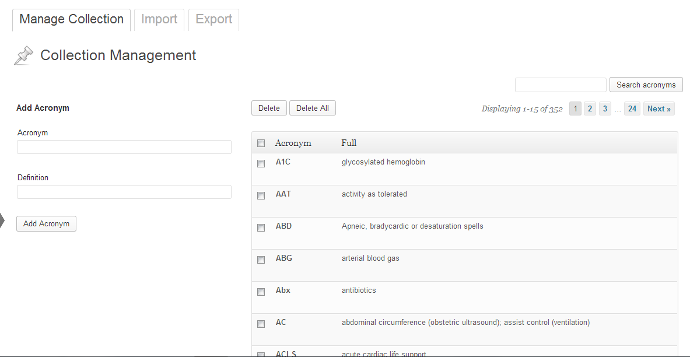Open the Export tab
The image size is (690, 357).
point(214,20)
